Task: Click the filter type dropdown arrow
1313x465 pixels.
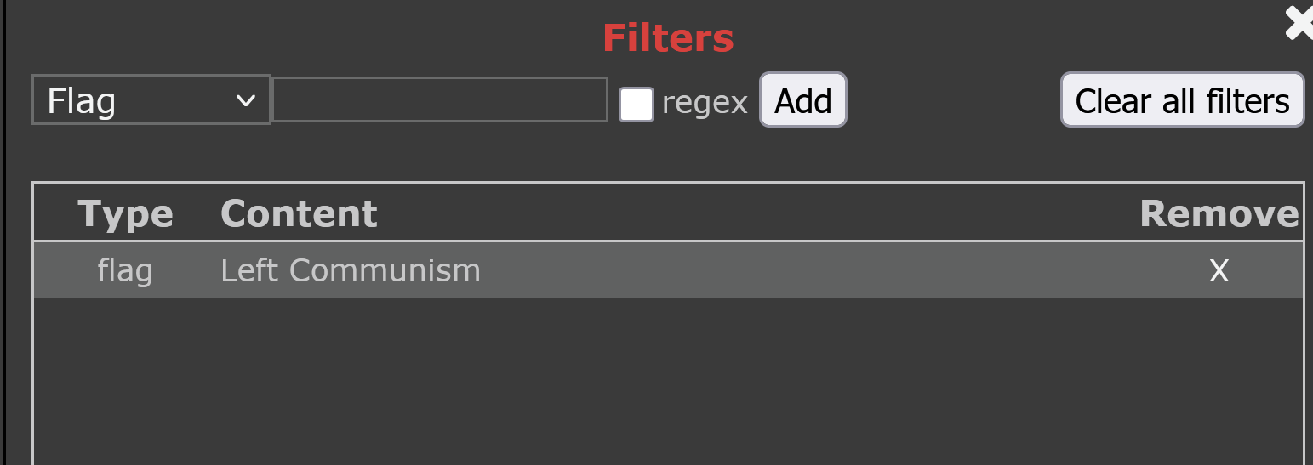Action: tap(246, 100)
